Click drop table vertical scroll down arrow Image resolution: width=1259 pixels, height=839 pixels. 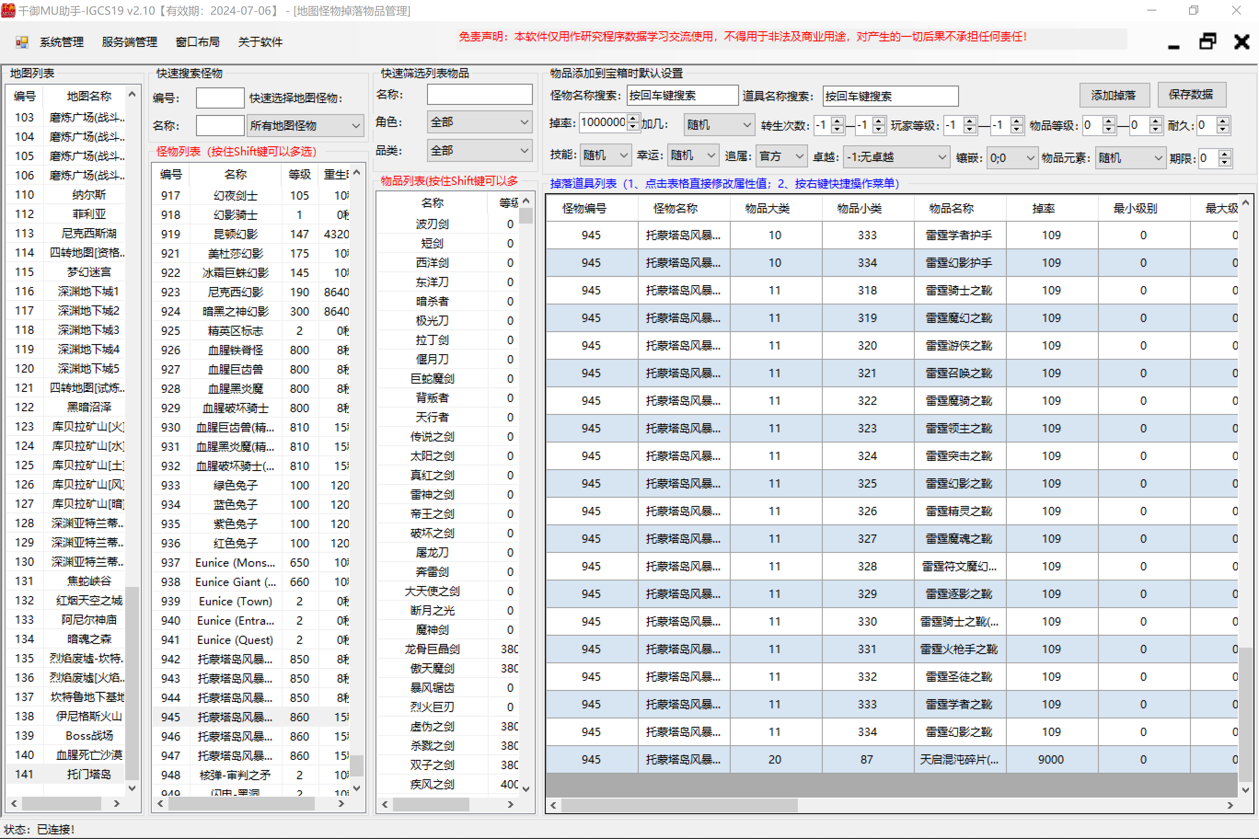(1246, 790)
